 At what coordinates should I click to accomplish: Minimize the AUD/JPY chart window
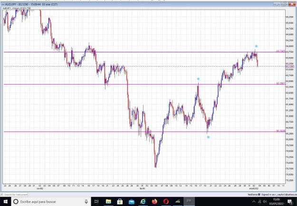[277, 4]
